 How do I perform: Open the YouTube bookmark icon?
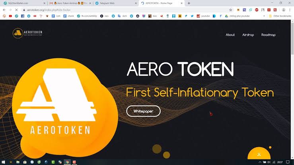pos(10,16)
